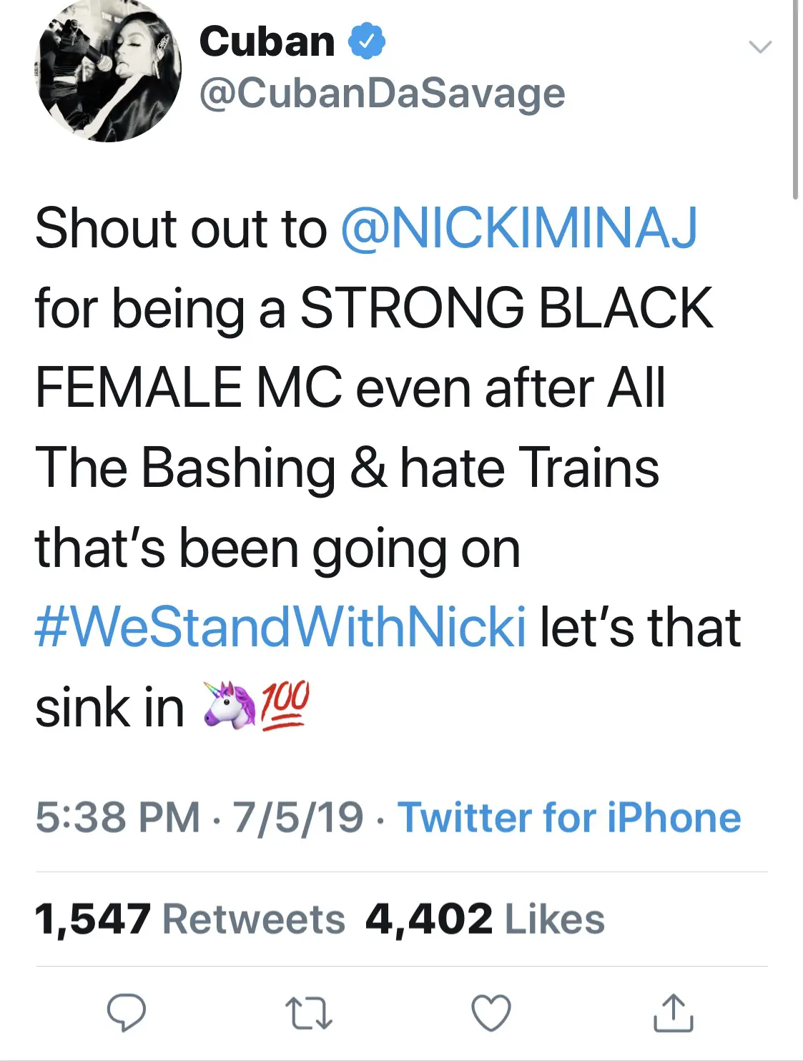
Task: Open the #WeStandWithNicki hashtag
Action: click(280, 627)
